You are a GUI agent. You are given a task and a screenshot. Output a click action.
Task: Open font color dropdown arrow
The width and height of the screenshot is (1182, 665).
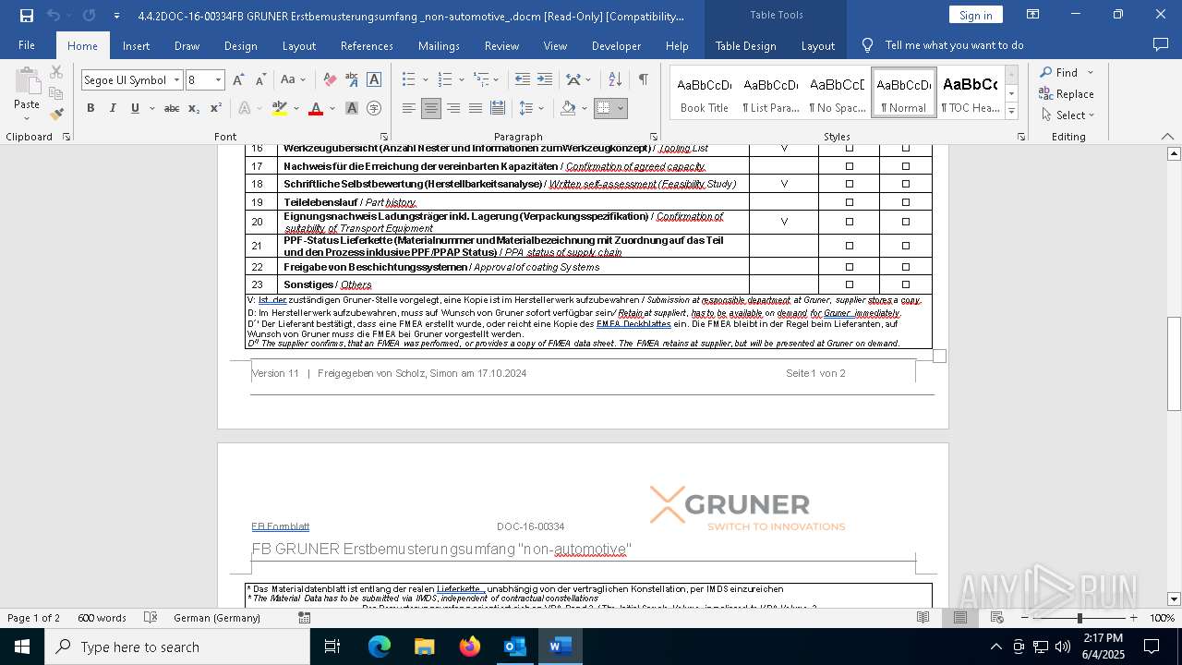pyautogui.click(x=331, y=108)
